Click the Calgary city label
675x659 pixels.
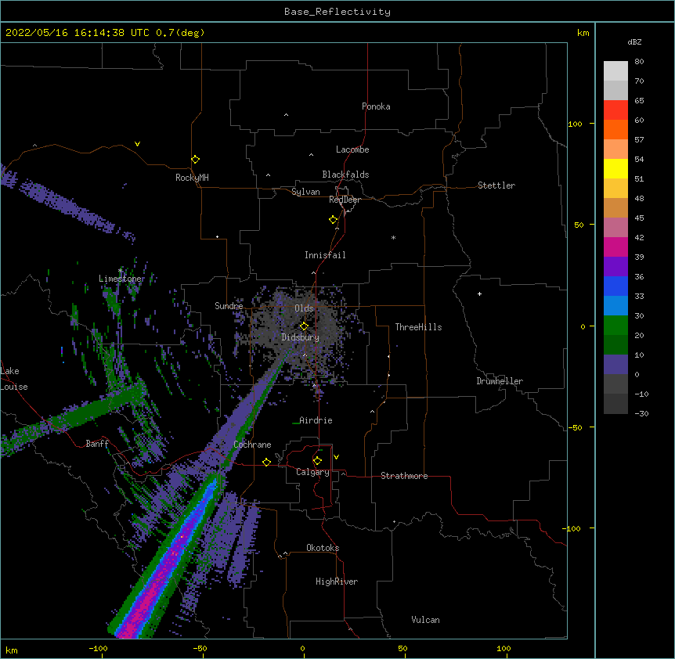[x=313, y=472]
